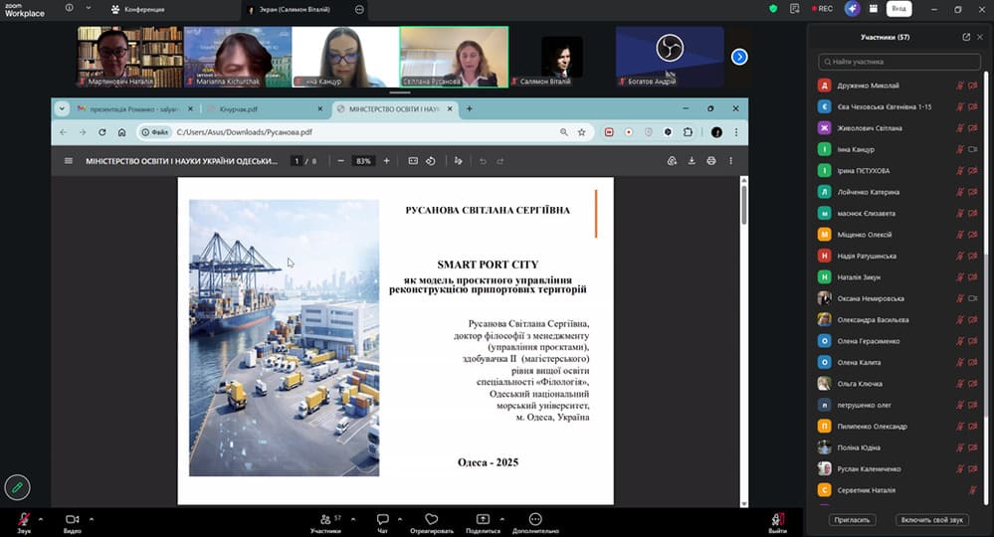Pop out the Участники panel
The height and width of the screenshot is (537, 994).
pyautogui.click(x=966, y=37)
